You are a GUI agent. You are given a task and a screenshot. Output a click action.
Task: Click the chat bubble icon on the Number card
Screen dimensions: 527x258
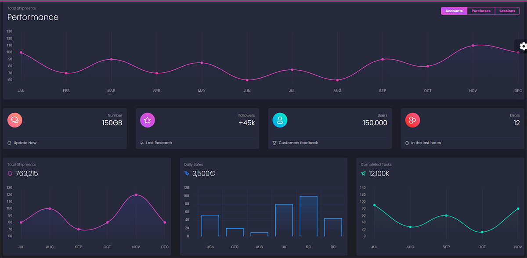(x=14, y=120)
